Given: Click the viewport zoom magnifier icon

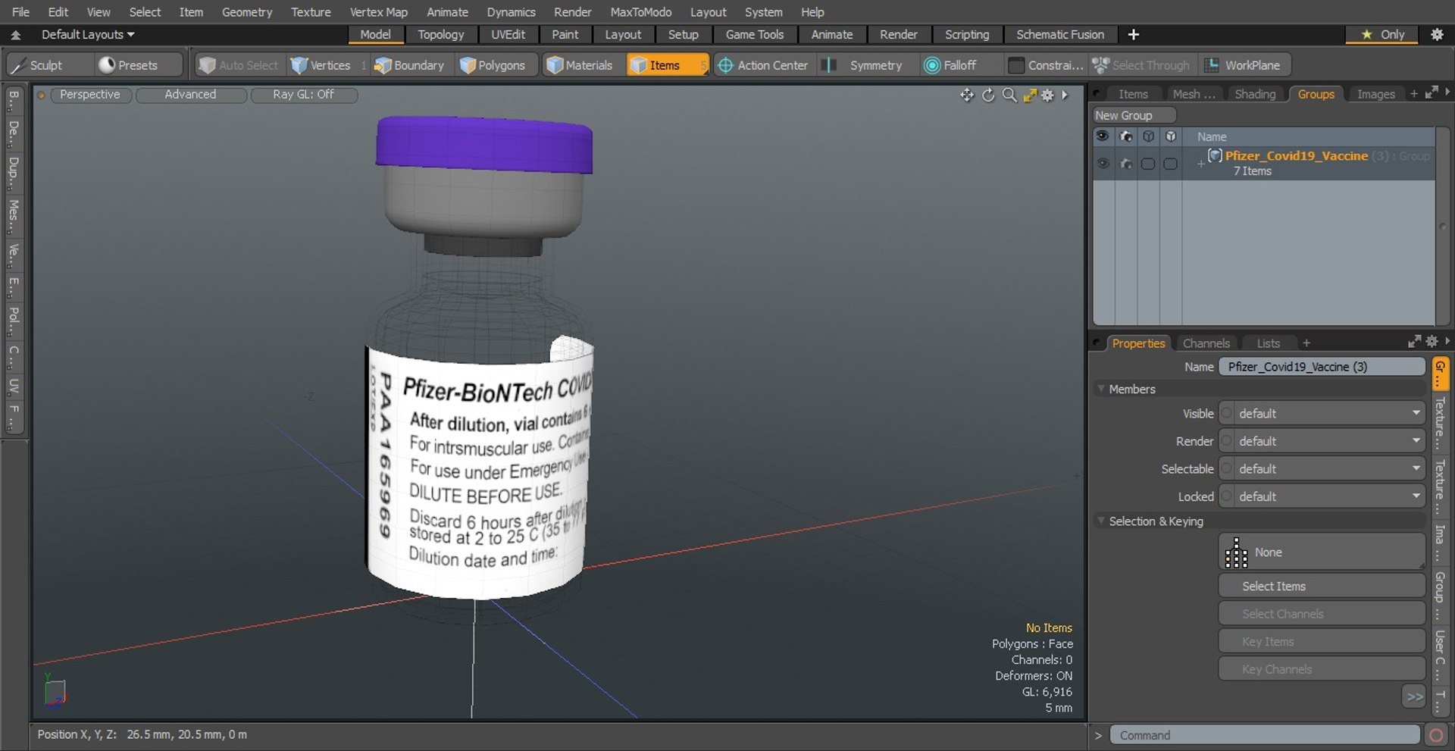Looking at the screenshot, I should [1009, 95].
